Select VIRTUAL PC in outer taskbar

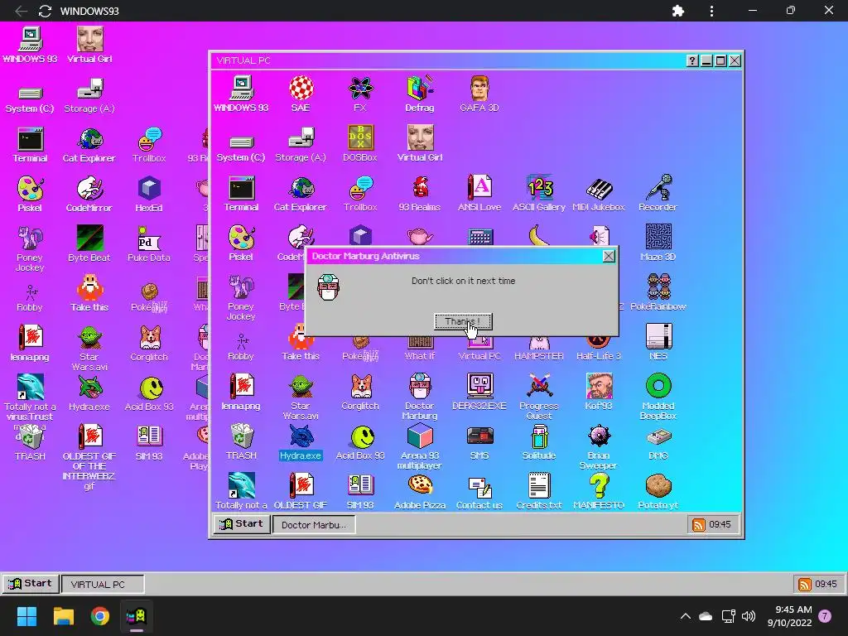[x=103, y=584]
